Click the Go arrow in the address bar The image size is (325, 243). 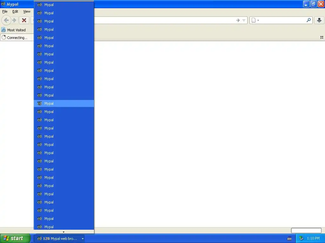238,20
